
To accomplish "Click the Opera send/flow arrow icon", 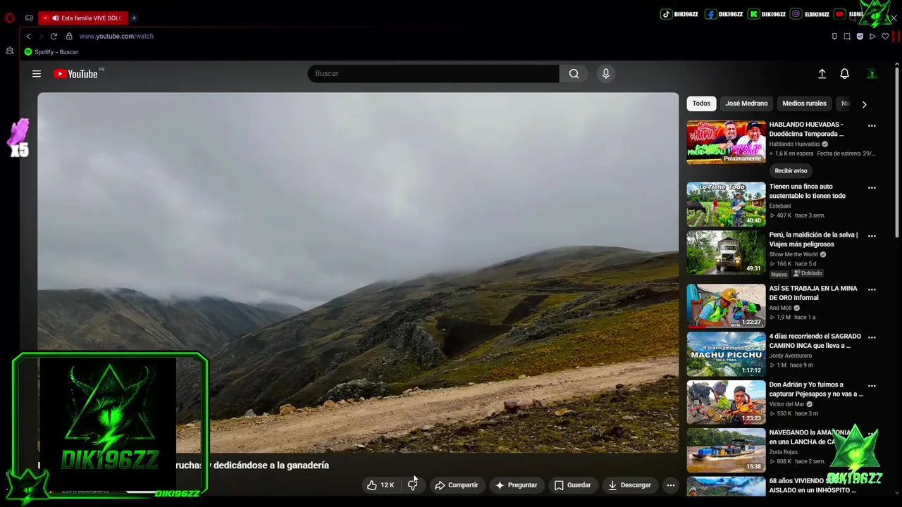I will [x=872, y=36].
